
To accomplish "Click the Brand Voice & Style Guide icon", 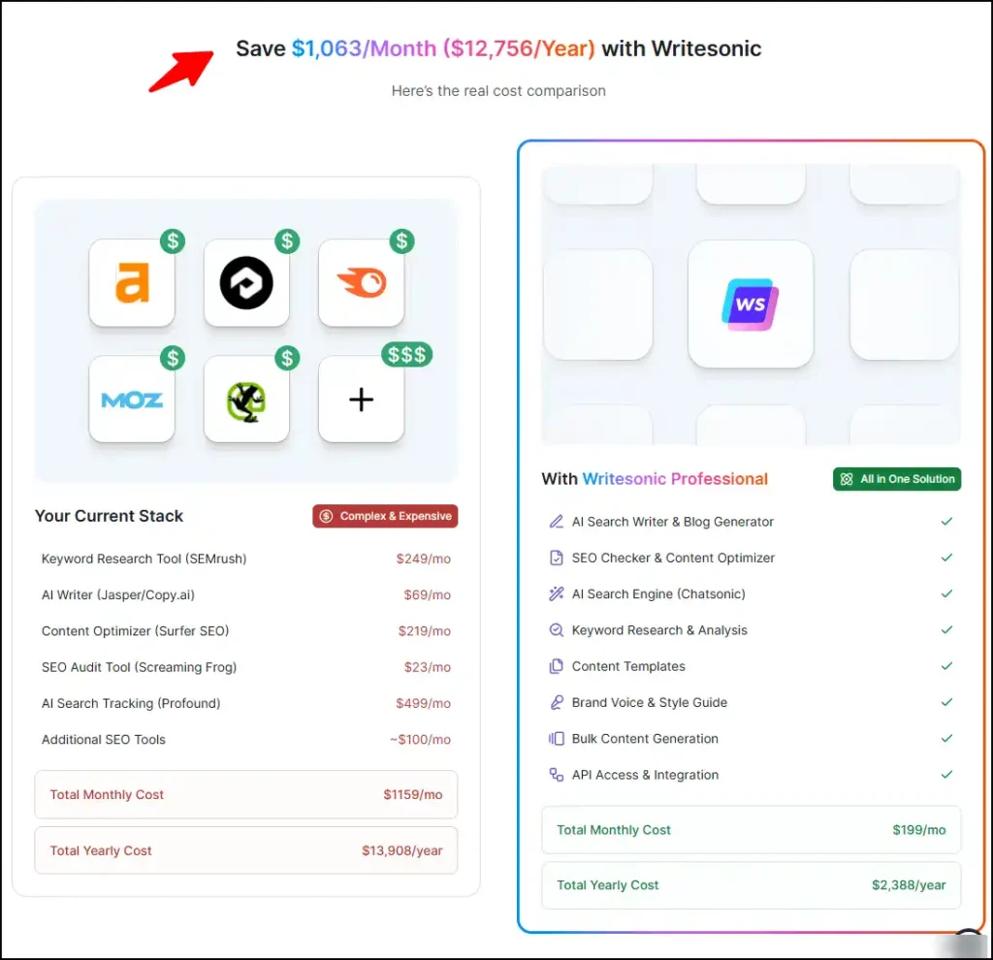I will 557,702.
